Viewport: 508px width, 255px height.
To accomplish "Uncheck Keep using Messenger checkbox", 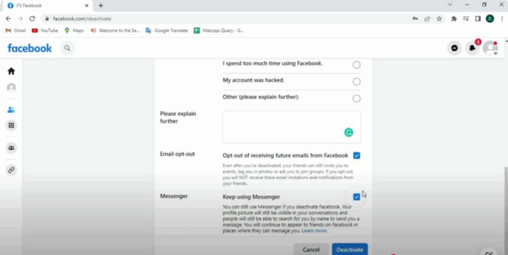I will click(356, 197).
